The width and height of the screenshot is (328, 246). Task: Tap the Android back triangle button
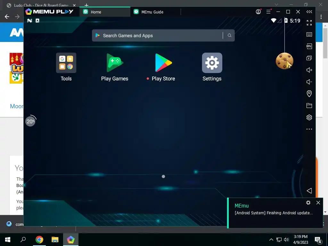[309, 191]
